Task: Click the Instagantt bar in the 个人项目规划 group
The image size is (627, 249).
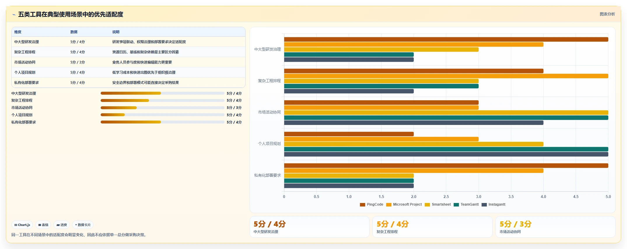Action: pos(446,154)
